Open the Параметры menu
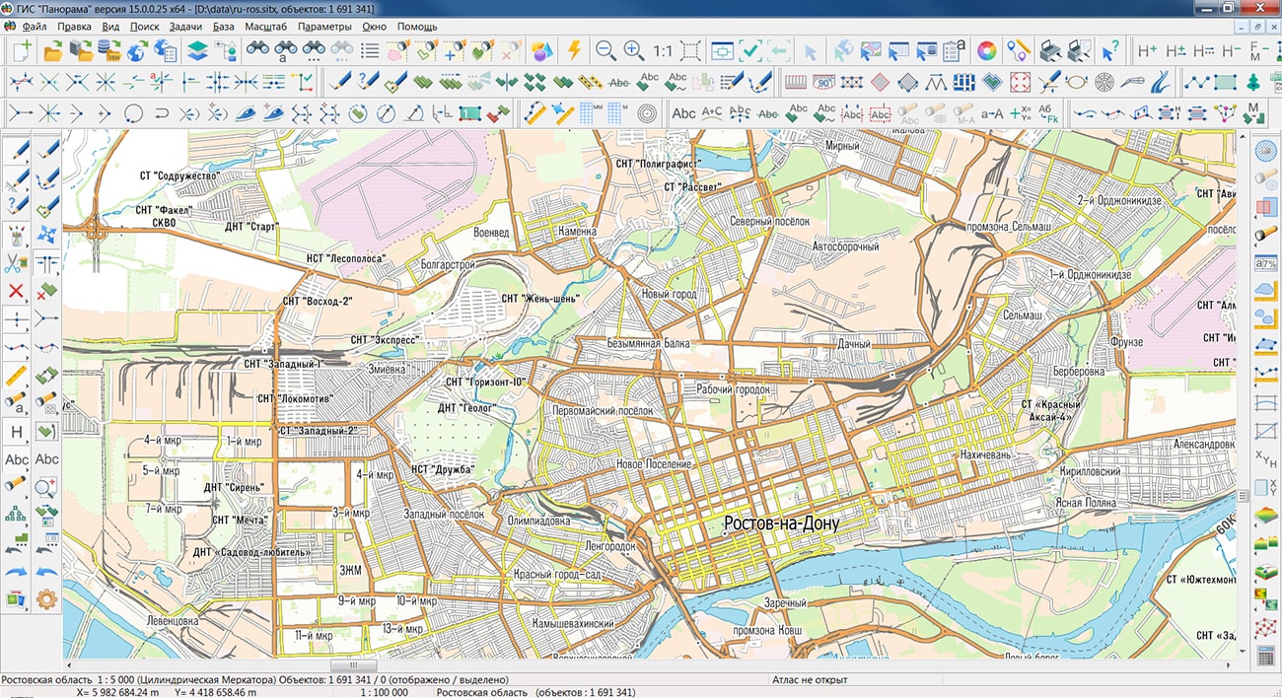 (x=322, y=27)
